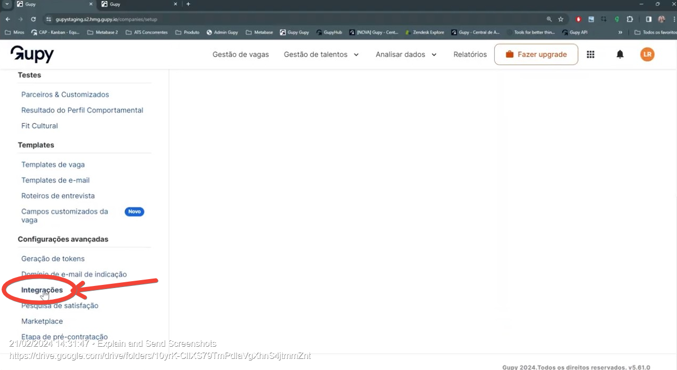Click the site info icon in the address bar

49,19
